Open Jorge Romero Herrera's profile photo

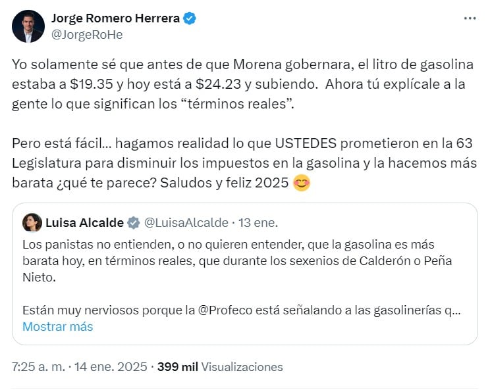pyautogui.click(x=28, y=26)
